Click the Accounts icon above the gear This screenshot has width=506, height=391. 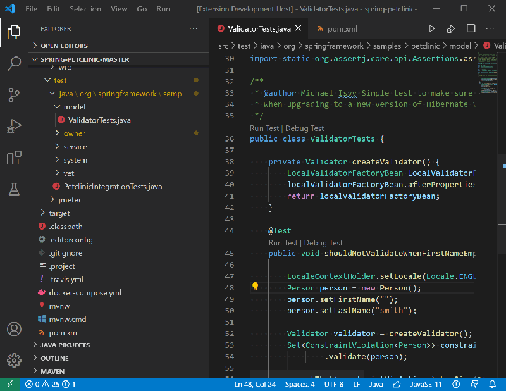point(14,328)
